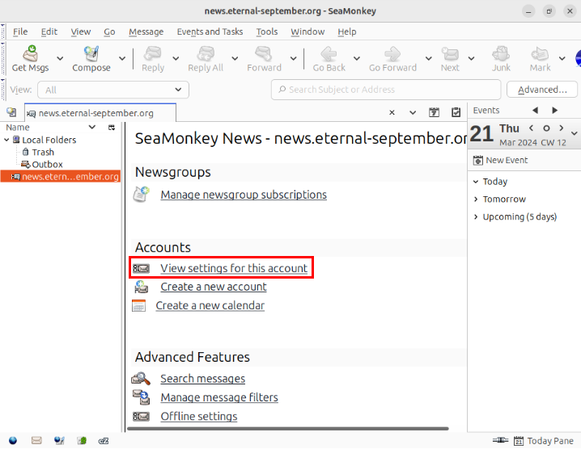The width and height of the screenshot is (581, 449).
Task: Click the New Event calendar icon
Action: 478,160
